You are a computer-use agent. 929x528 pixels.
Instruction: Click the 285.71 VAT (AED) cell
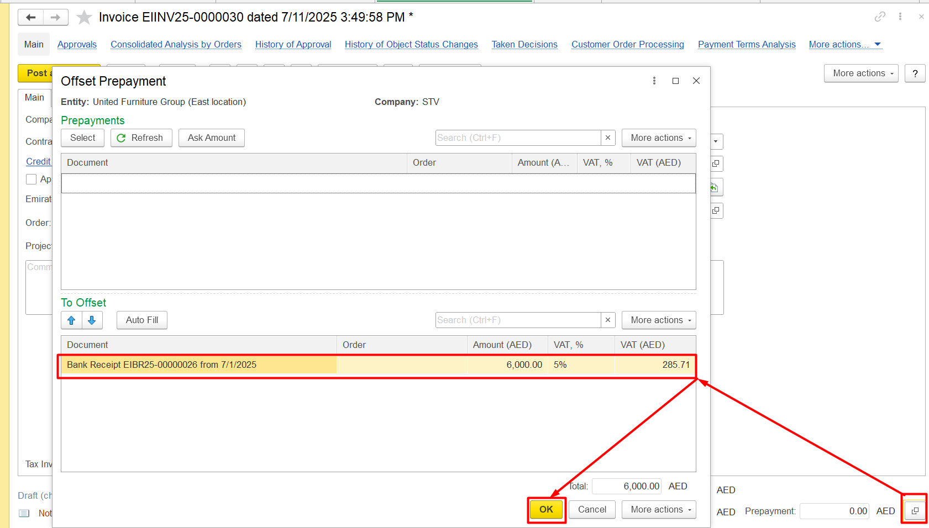655,365
